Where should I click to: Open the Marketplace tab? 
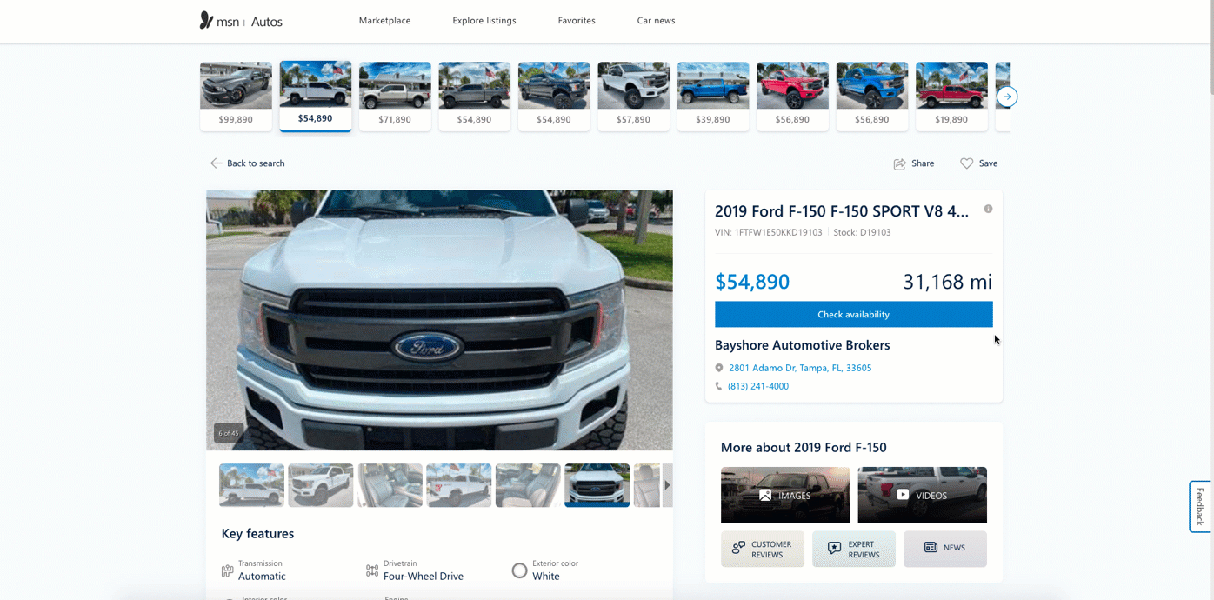coord(384,20)
